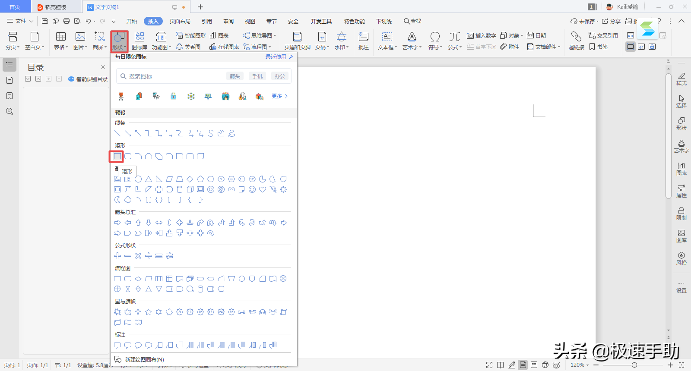Pick the five-point star shape
691x371 pixels.
click(149, 312)
